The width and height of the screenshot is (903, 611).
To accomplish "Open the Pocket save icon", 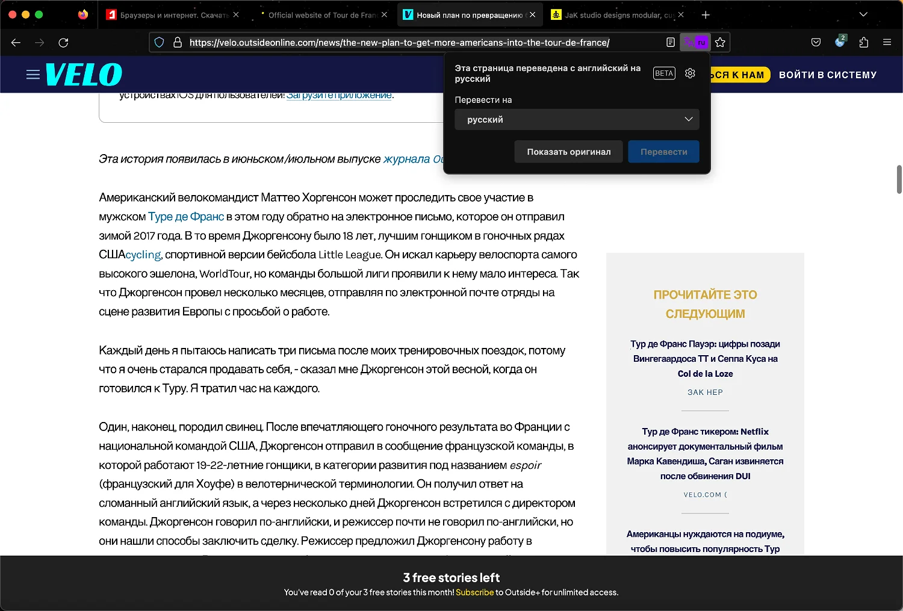I will pyautogui.click(x=816, y=42).
